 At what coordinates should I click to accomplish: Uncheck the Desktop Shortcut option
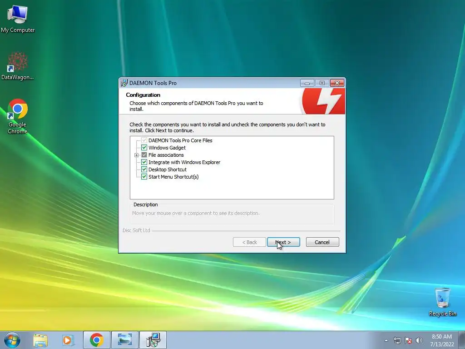144,170
